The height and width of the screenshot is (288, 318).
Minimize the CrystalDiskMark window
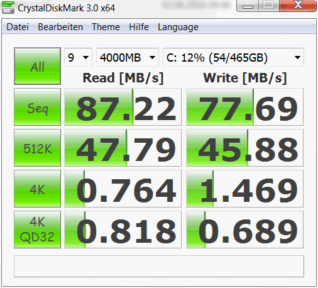tap(248, 6)
